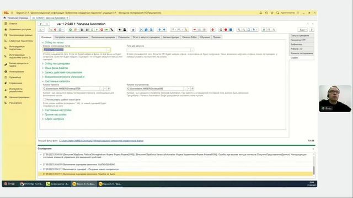353x198 pixels.
Task: Collapse the Системные каталоги group
Action: point(57,81)
